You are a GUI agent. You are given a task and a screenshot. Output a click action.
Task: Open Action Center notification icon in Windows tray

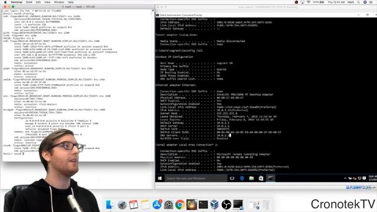(x=364, y=178)
